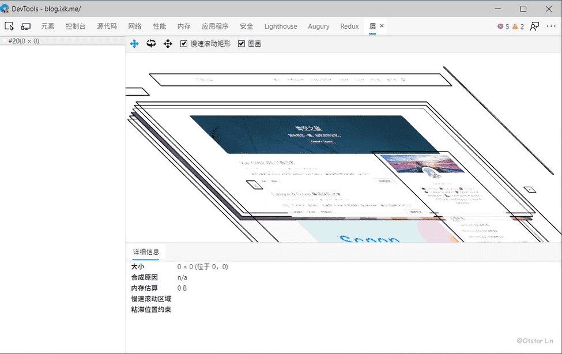Switch to the 元素 tab
This screenshot has width=562, height=354.
[48, 27]
